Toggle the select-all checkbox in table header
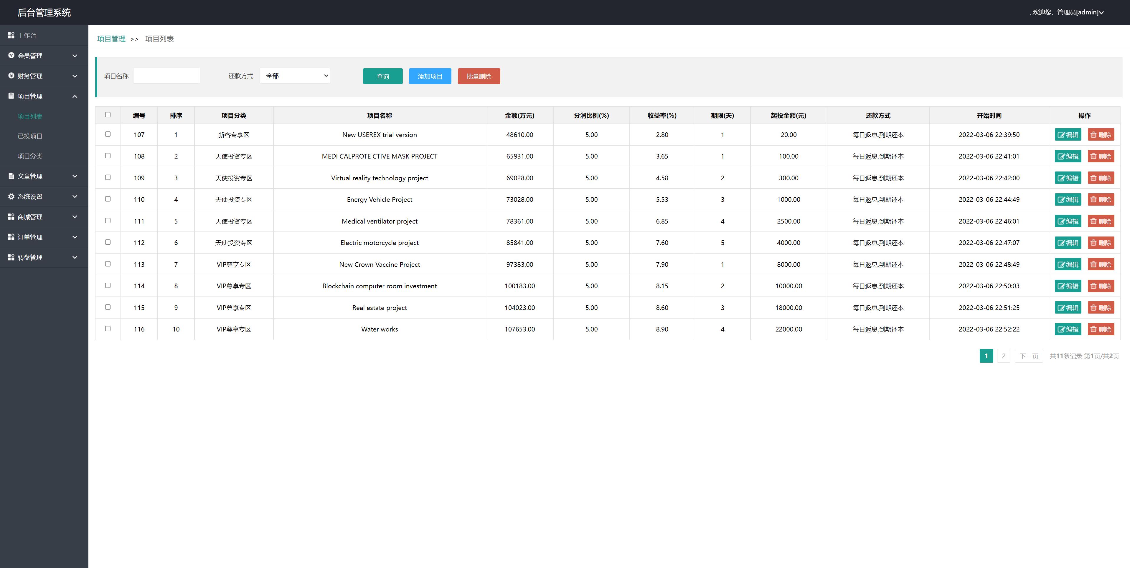 tap(108, 115)
